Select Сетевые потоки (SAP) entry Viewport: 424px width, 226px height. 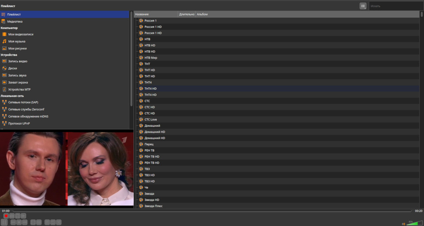23,102
